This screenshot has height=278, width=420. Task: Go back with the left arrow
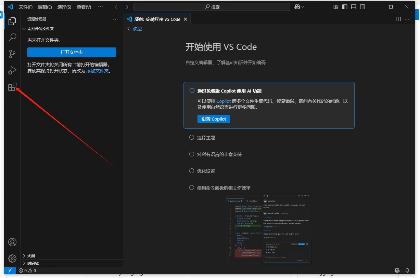(117, 7)
